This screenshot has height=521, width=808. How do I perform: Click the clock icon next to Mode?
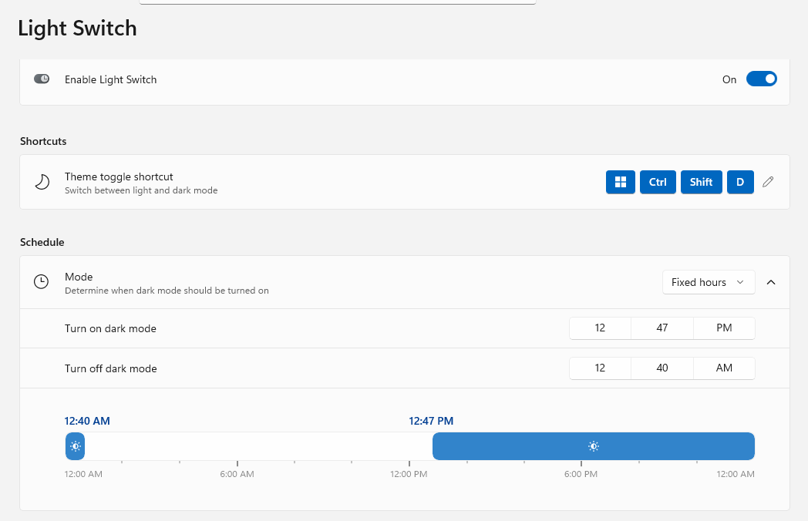click(42, 282)
